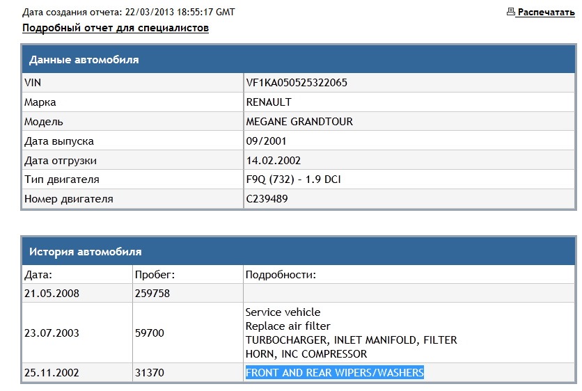Click the mileage value 259758

(152, 293)
